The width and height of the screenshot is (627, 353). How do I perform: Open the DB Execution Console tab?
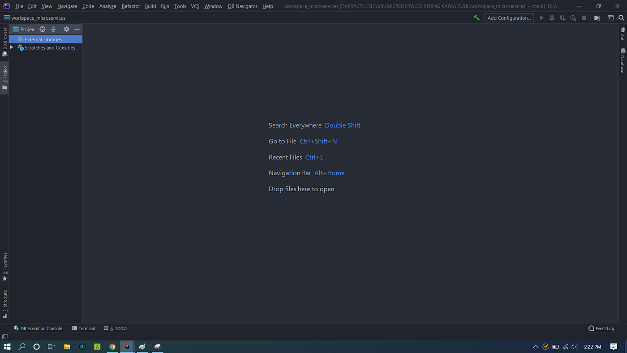tap(38, 328)
